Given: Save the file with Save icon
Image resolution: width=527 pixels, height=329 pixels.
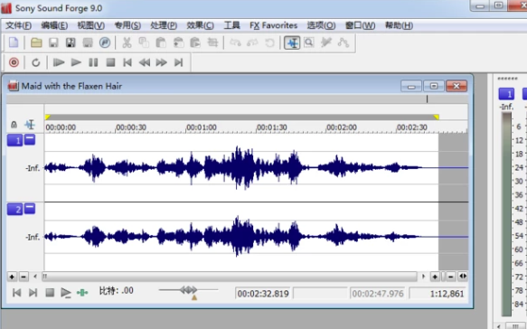Looking at the screenshot, I should (x=53, y=42).
